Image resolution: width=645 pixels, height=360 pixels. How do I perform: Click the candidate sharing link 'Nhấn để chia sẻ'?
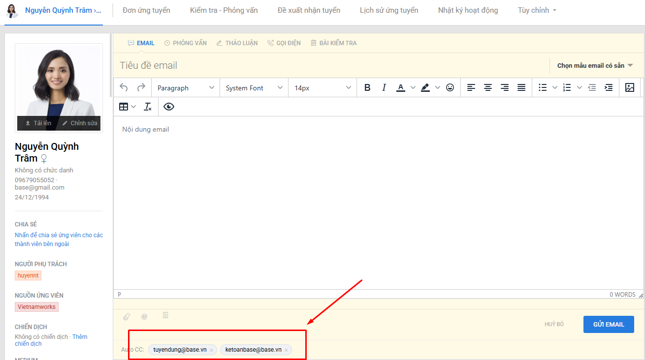[x=59, y=240]
